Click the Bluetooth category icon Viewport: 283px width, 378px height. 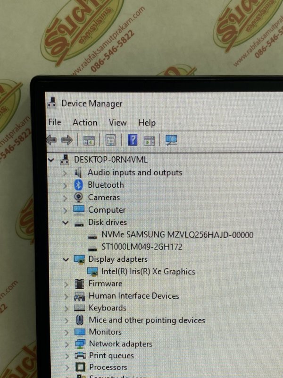coord(78,185)
